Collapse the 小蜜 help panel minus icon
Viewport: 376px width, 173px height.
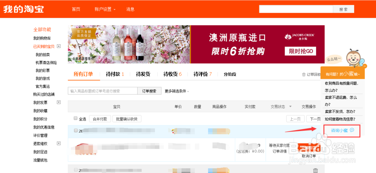(365, 66)
